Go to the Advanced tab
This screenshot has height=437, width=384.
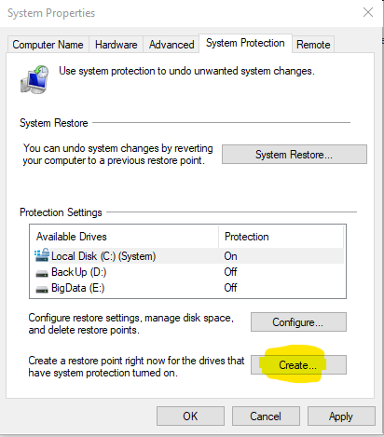[x=171, y=45]
